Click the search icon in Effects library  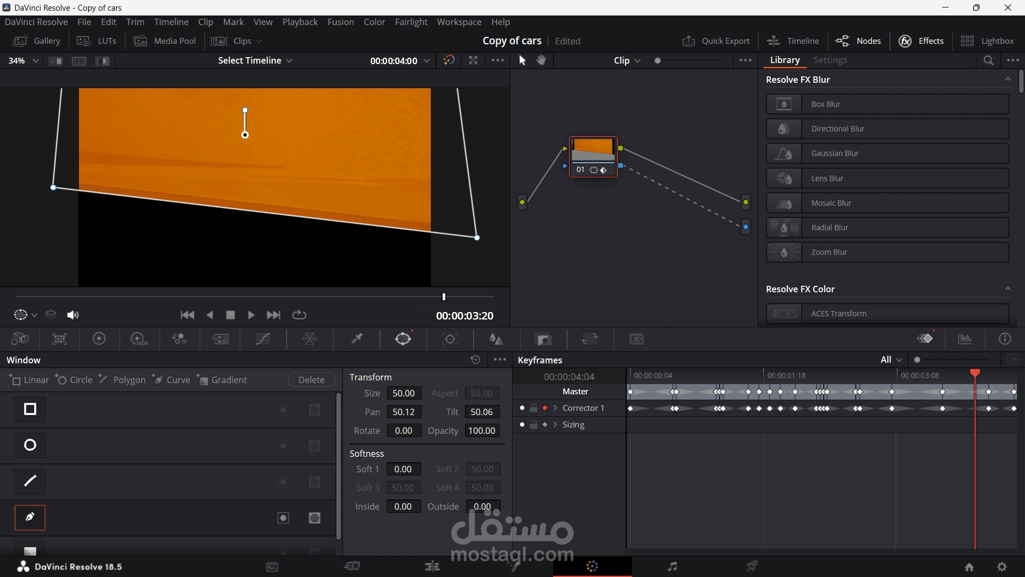988,60
